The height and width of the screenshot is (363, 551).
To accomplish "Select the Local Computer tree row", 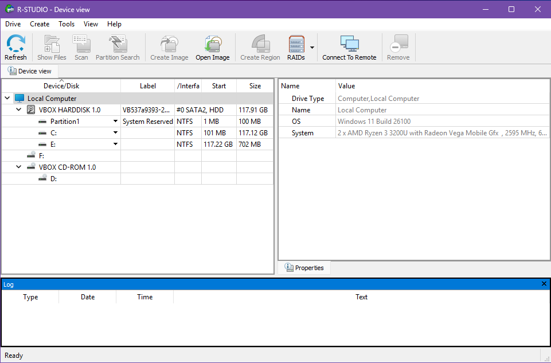I will click(138, 99).
